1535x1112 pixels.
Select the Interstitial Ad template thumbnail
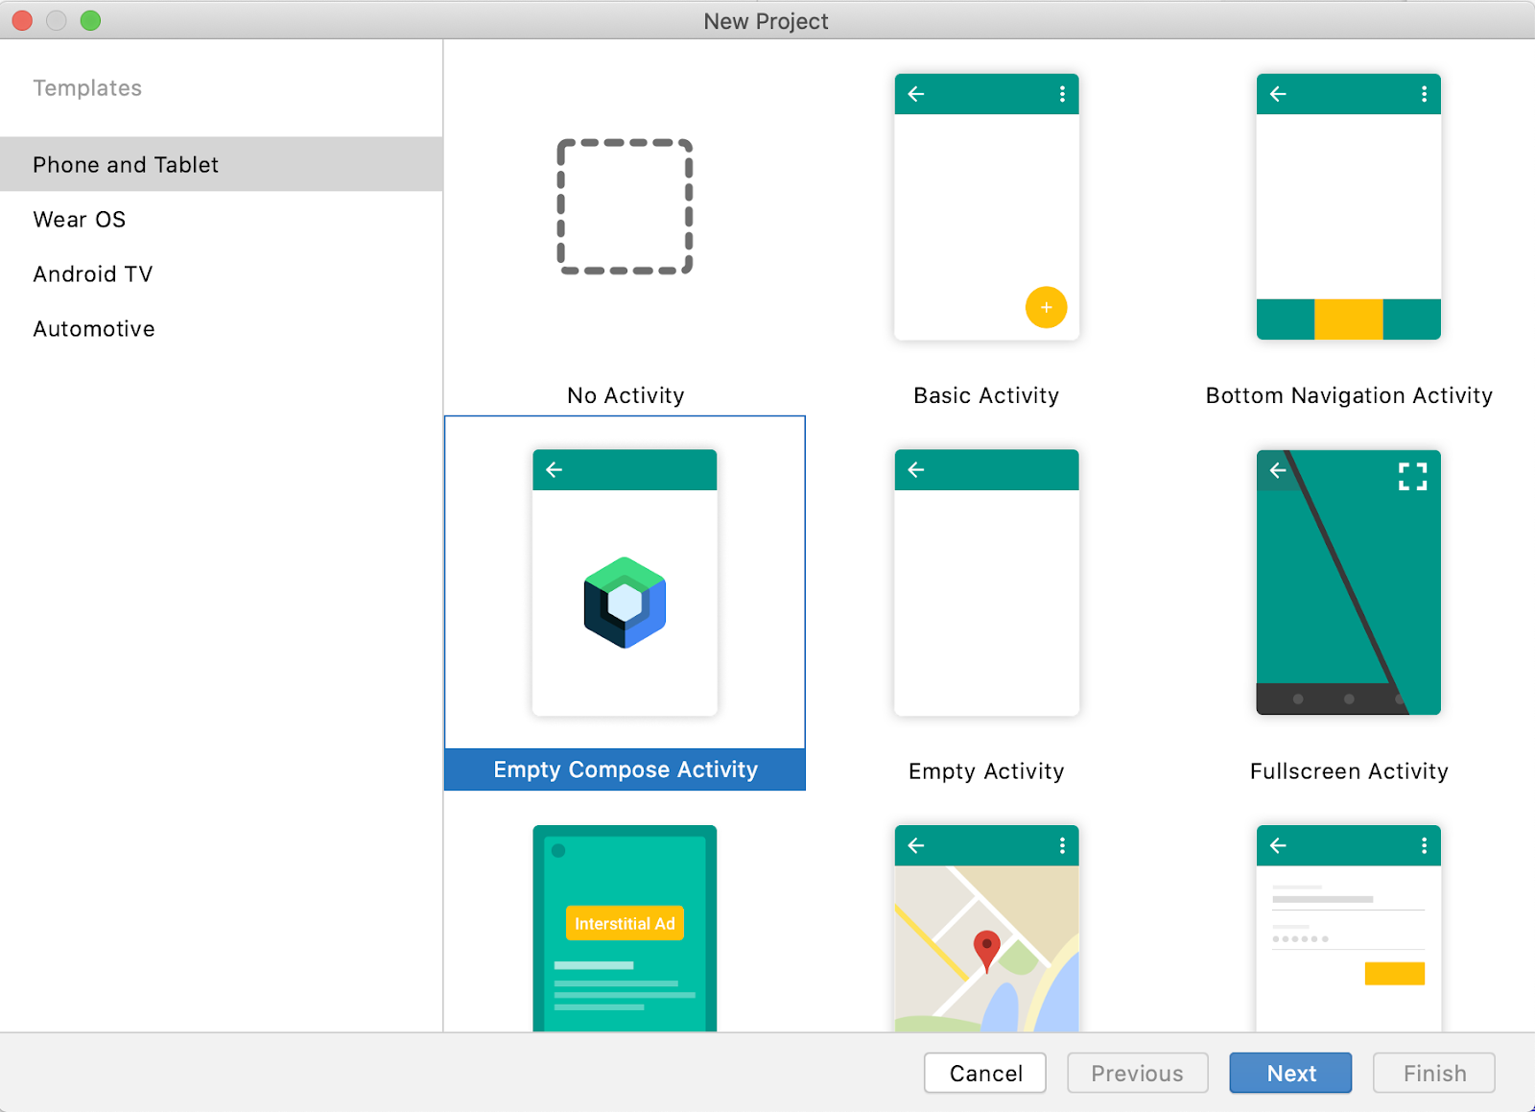(x=625, y=926)
